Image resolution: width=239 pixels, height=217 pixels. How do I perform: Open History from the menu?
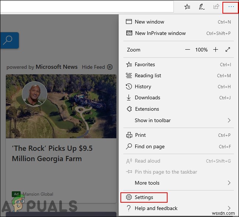[179, 86]
